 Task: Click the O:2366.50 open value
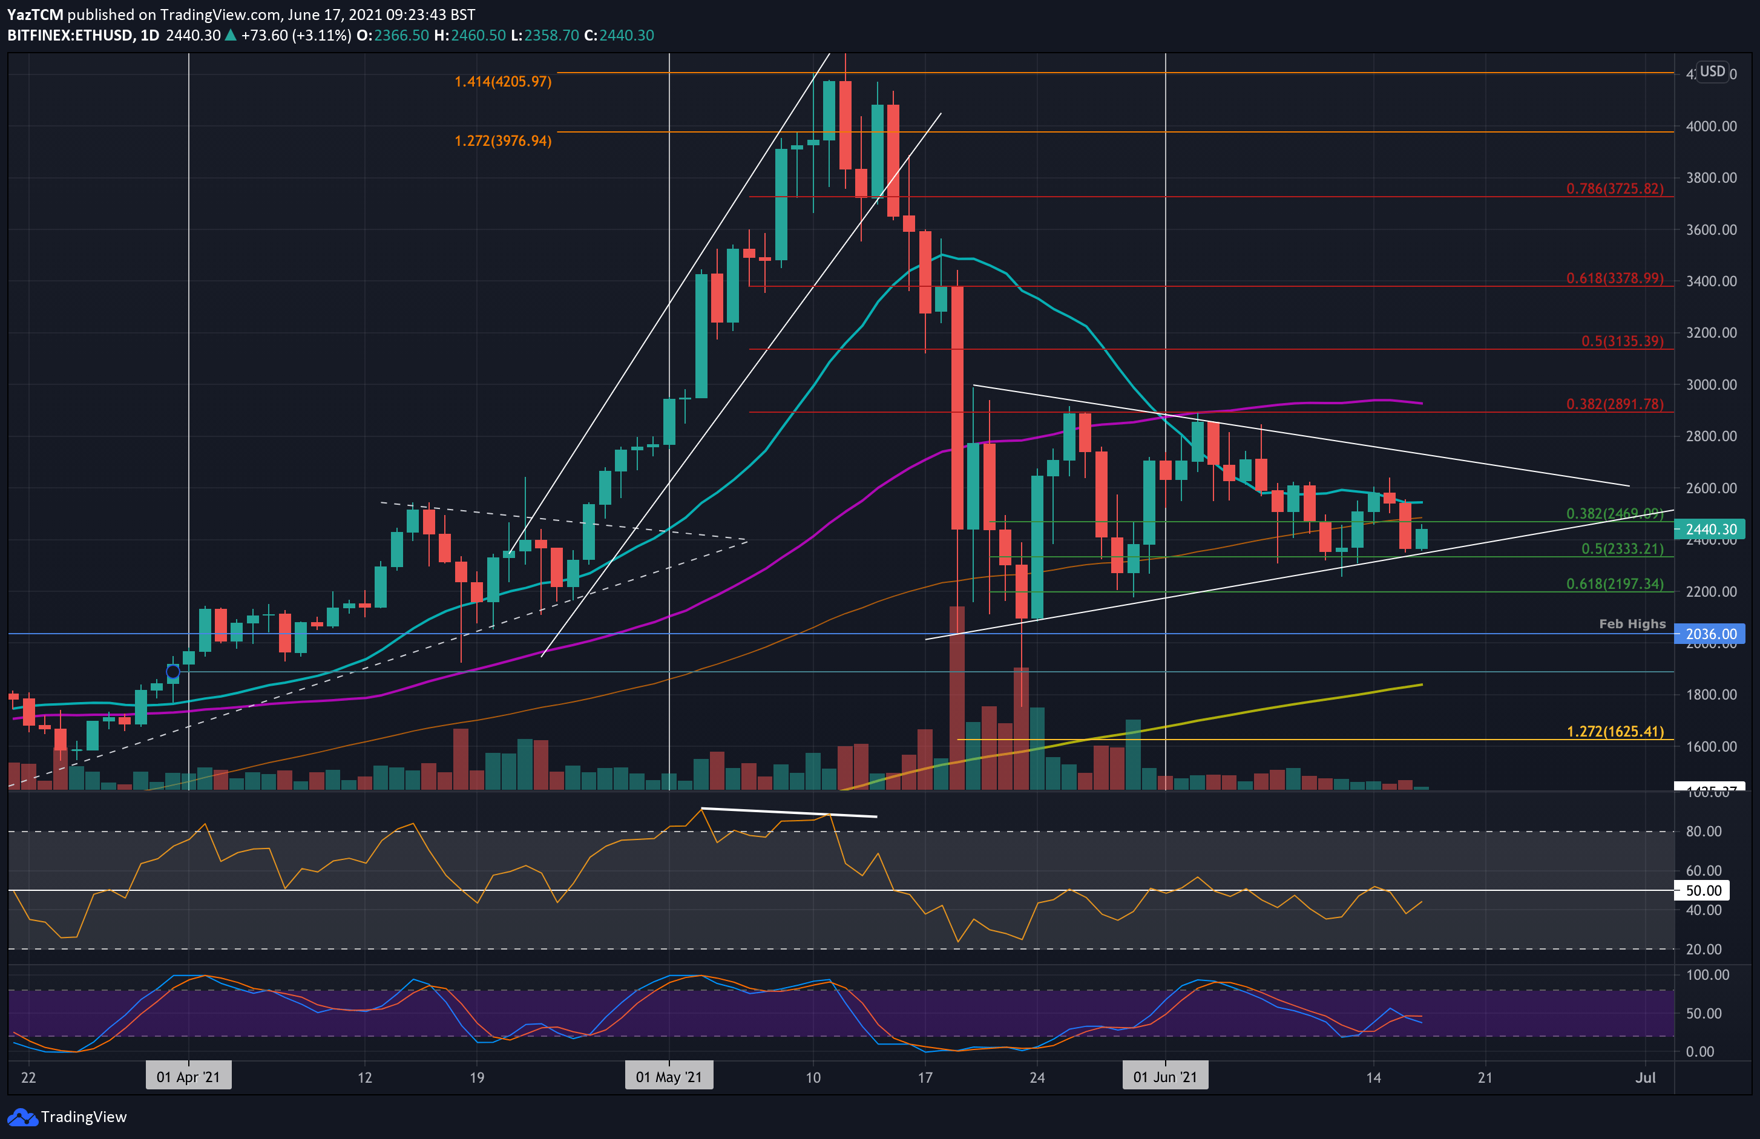[393, 36]
